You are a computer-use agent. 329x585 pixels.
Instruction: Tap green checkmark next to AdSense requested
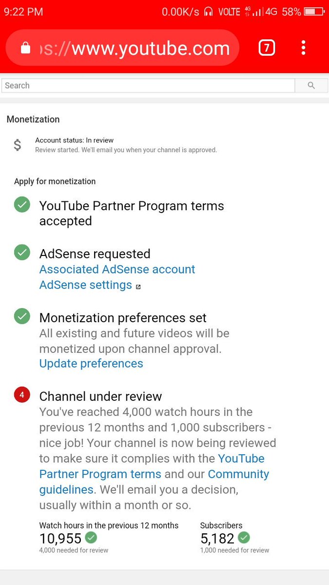pyautogui.click(x=22, y=253)
